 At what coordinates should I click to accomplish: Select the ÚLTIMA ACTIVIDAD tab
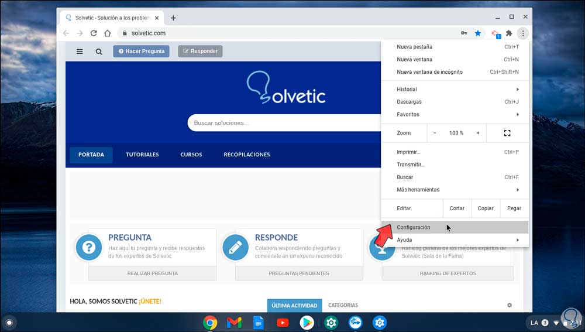click(294, 306)
